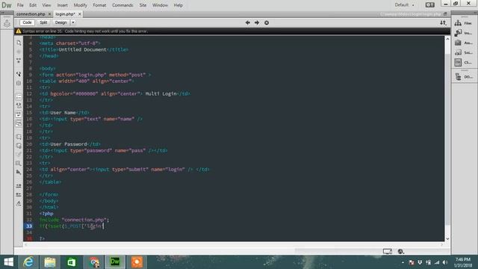Toggle syntax error alerts in info bar

pyautogui.click(x=19, y=123)
